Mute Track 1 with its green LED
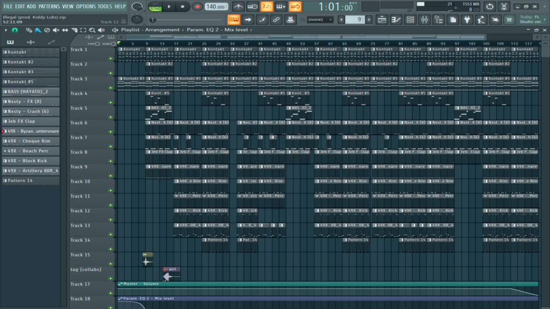 (111, 59)
